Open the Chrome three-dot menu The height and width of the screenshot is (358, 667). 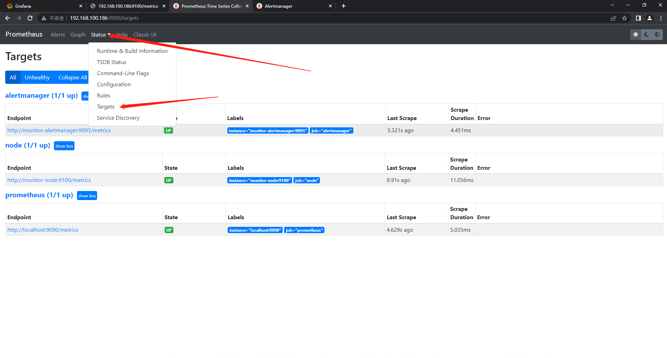click(661, 18)
